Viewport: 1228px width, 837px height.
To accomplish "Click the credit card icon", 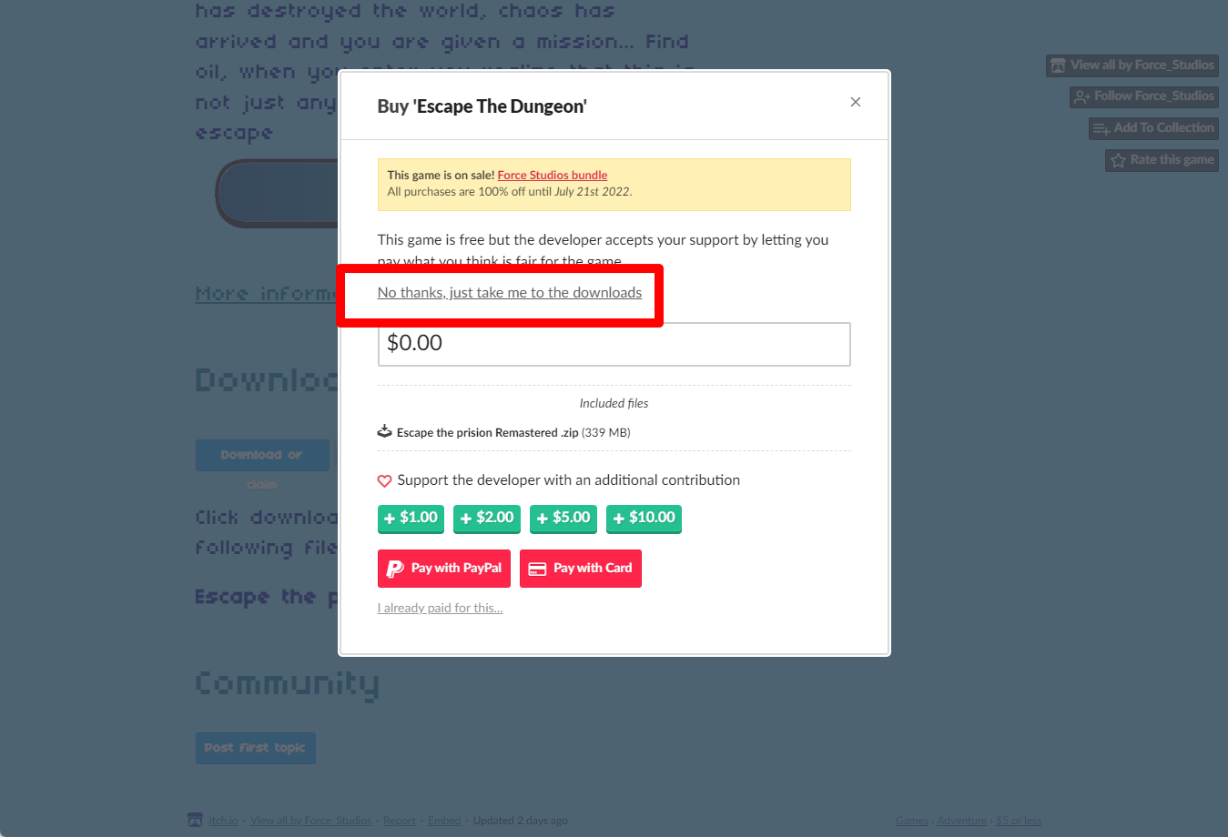I will 537,569.
